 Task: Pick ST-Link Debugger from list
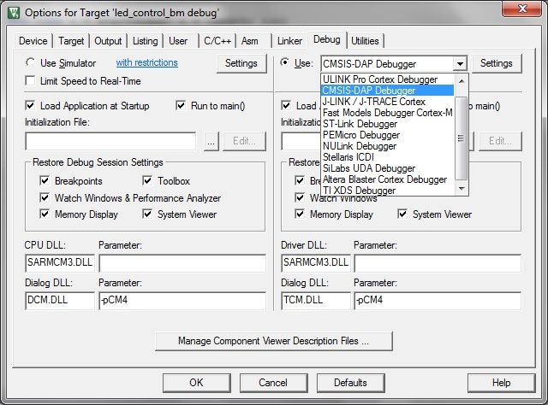[x=387, y=124]
